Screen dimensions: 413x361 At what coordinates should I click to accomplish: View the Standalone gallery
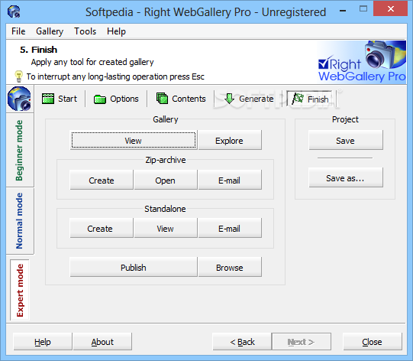[x=166, y=228]
